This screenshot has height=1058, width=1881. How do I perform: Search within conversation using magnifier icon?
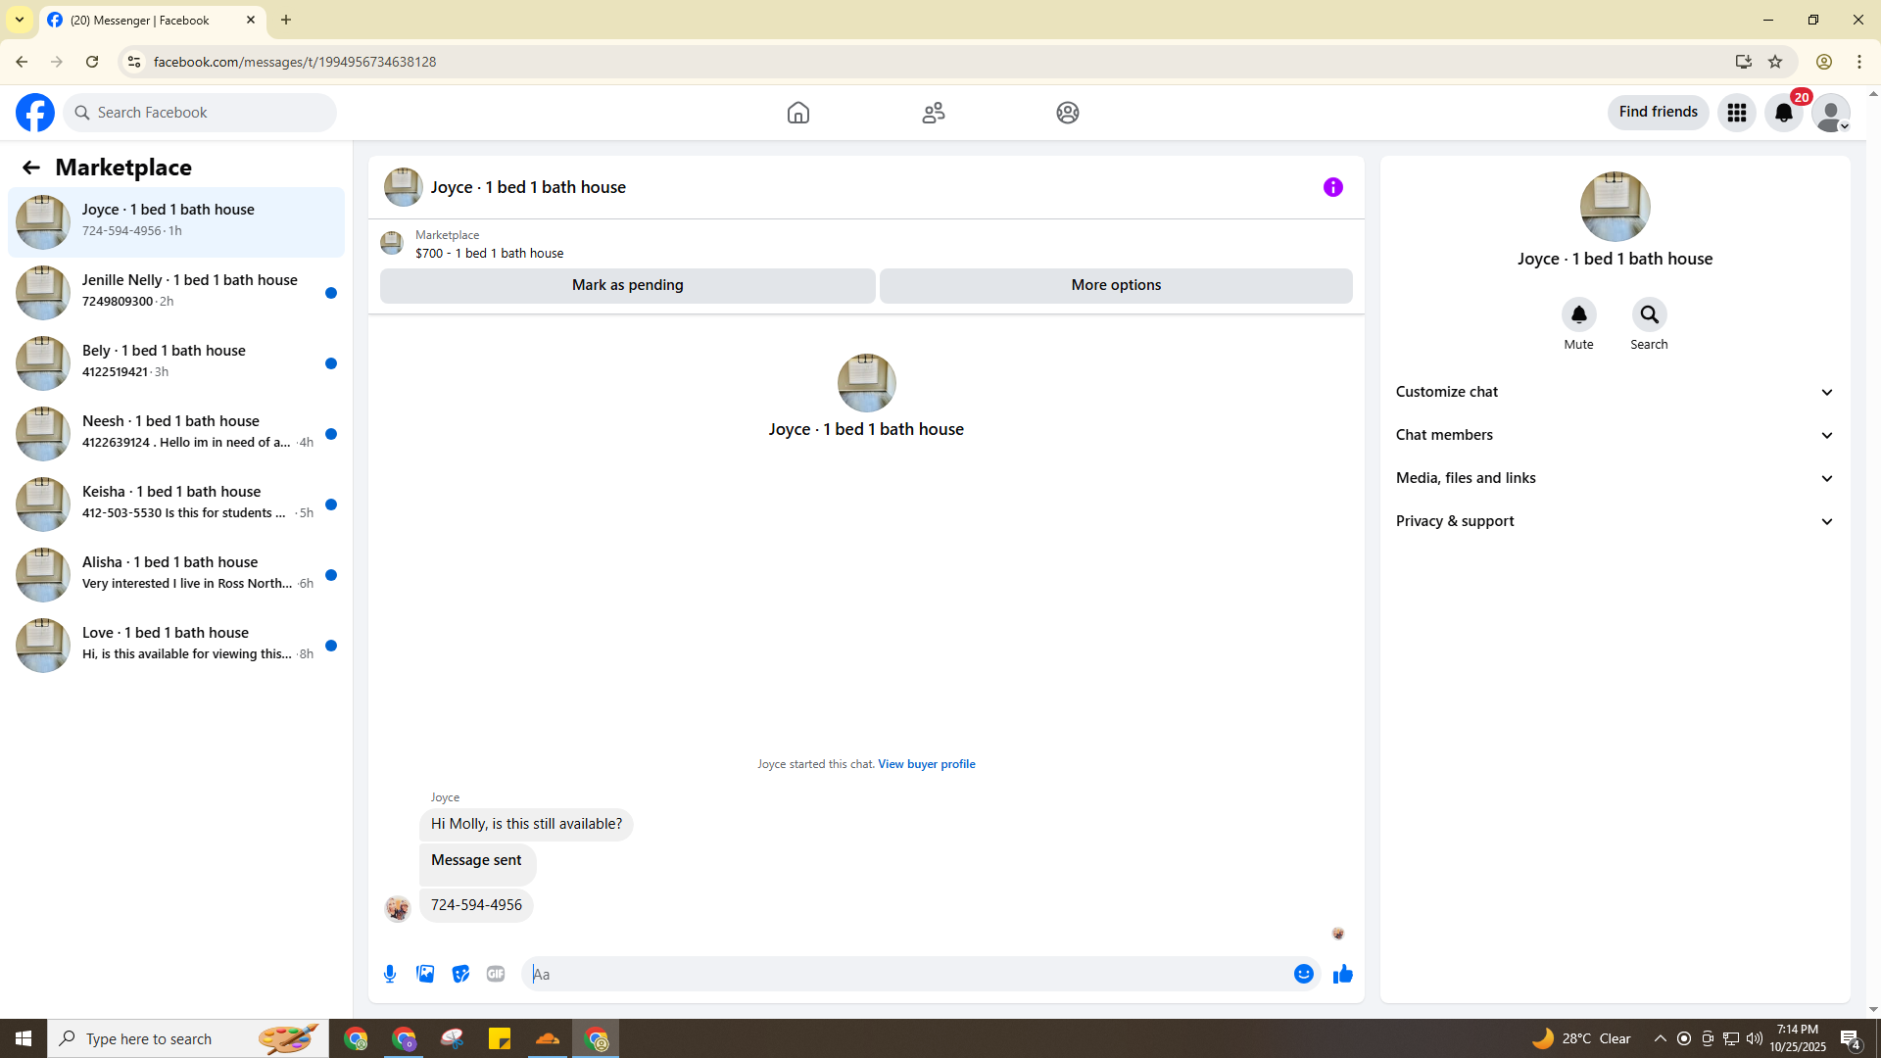tap(1649, 314)
